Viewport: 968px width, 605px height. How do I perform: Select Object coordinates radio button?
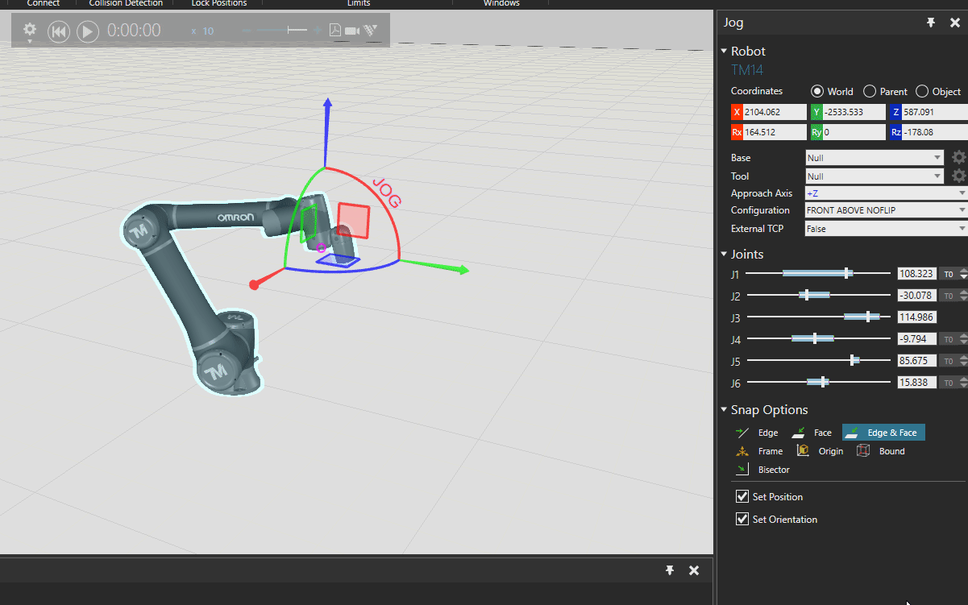[x=922, y=91]
